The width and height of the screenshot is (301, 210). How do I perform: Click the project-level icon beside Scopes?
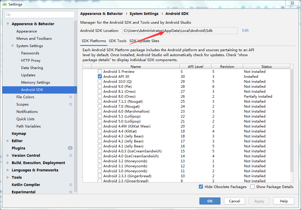tap(71, 104)
